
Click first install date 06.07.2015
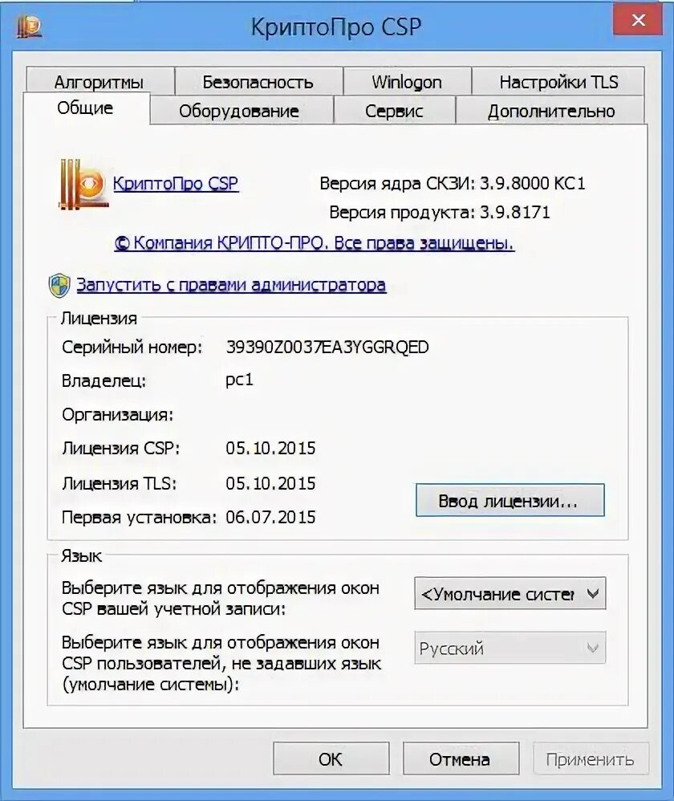[x=270, y=517]
